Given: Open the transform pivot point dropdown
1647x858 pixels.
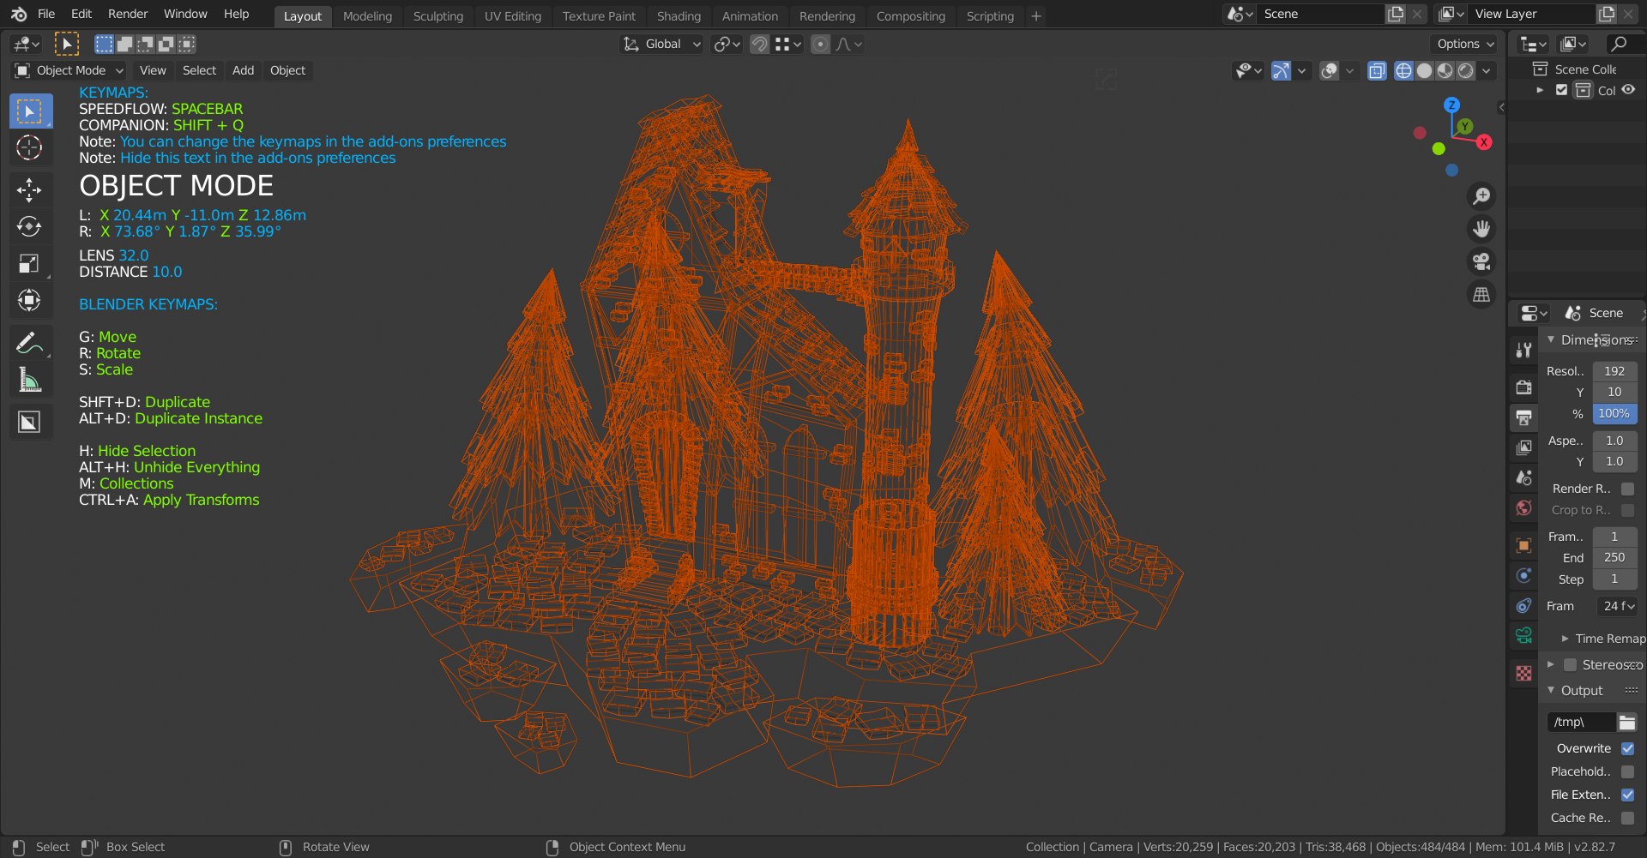Looking at the screenshot, I should click(727, 44).
